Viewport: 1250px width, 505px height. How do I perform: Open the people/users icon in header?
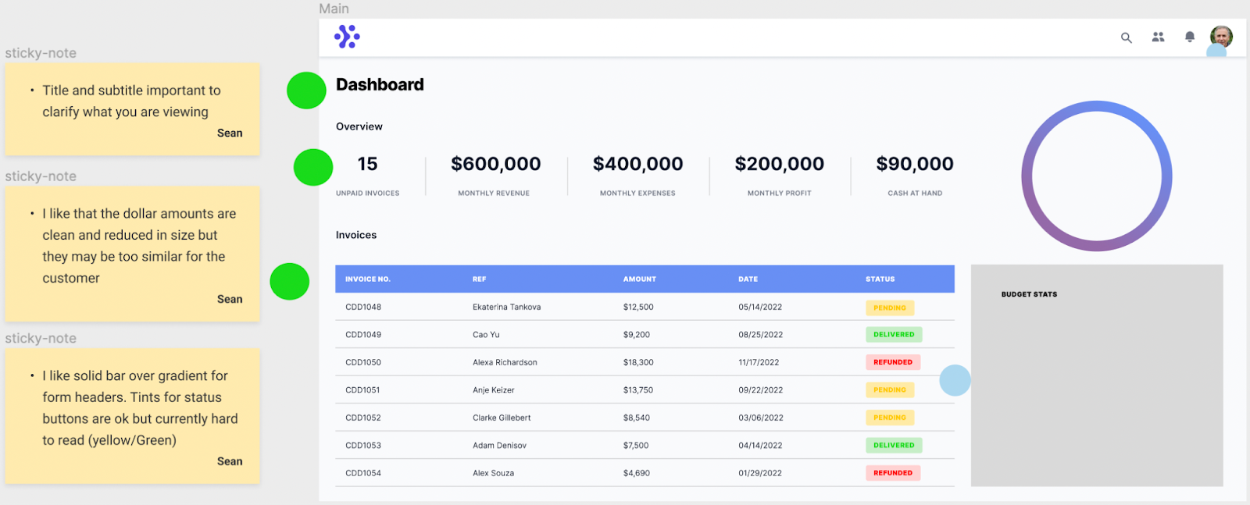[1158, 37]
